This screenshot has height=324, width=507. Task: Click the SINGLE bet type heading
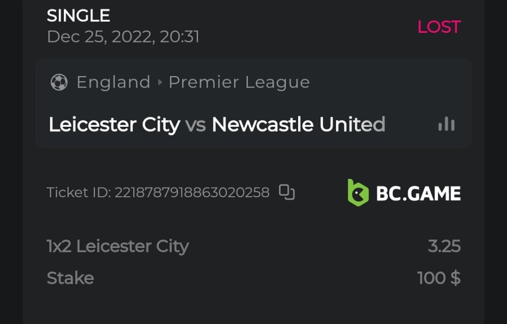(78, 16)
